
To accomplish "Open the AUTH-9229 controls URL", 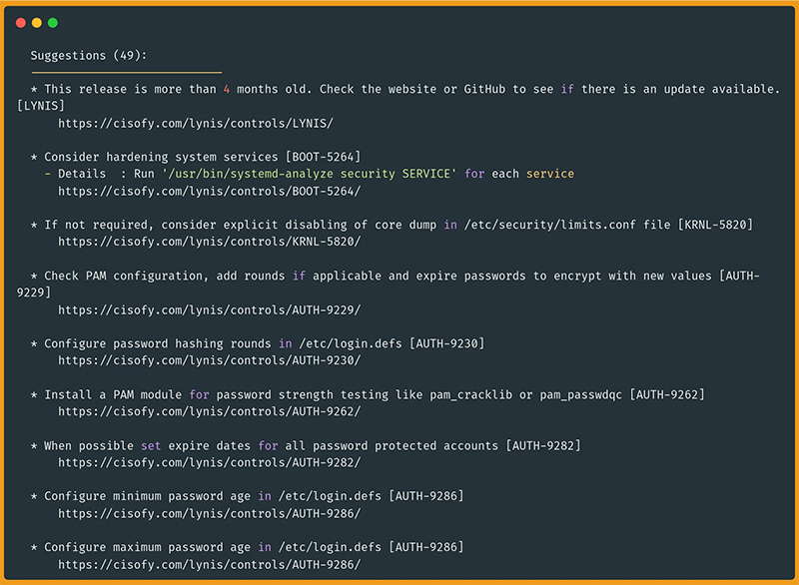I will [x=209, y=309].
